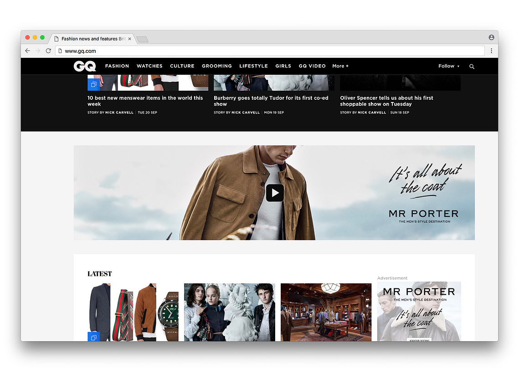Go back with the browser back arrow
Viewport: 519px width, 389px height.
coord(27,51)
